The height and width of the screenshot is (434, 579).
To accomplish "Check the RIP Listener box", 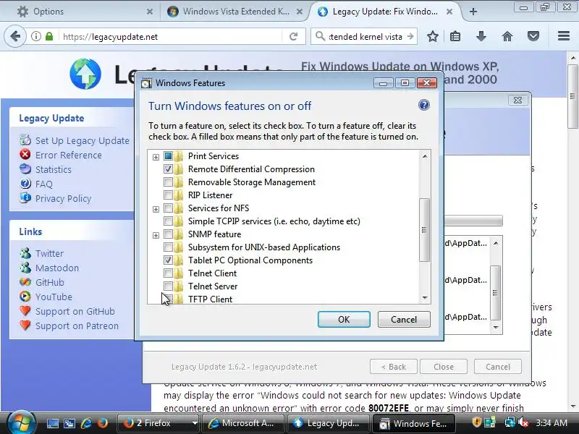I will (168, 195).
